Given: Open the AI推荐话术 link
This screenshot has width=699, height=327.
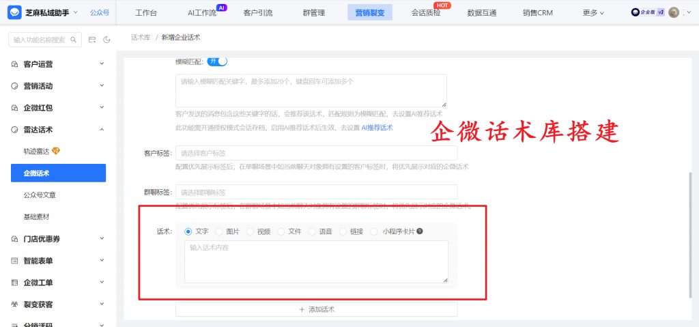Looking at the screenshot, I should coord(377,128).
